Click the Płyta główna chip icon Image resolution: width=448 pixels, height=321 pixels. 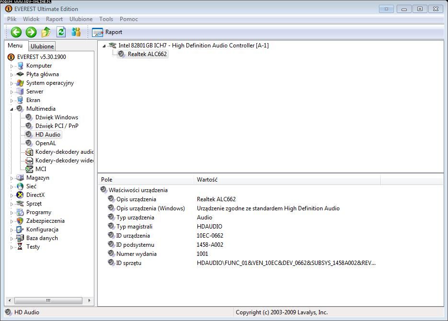(20, 74)
